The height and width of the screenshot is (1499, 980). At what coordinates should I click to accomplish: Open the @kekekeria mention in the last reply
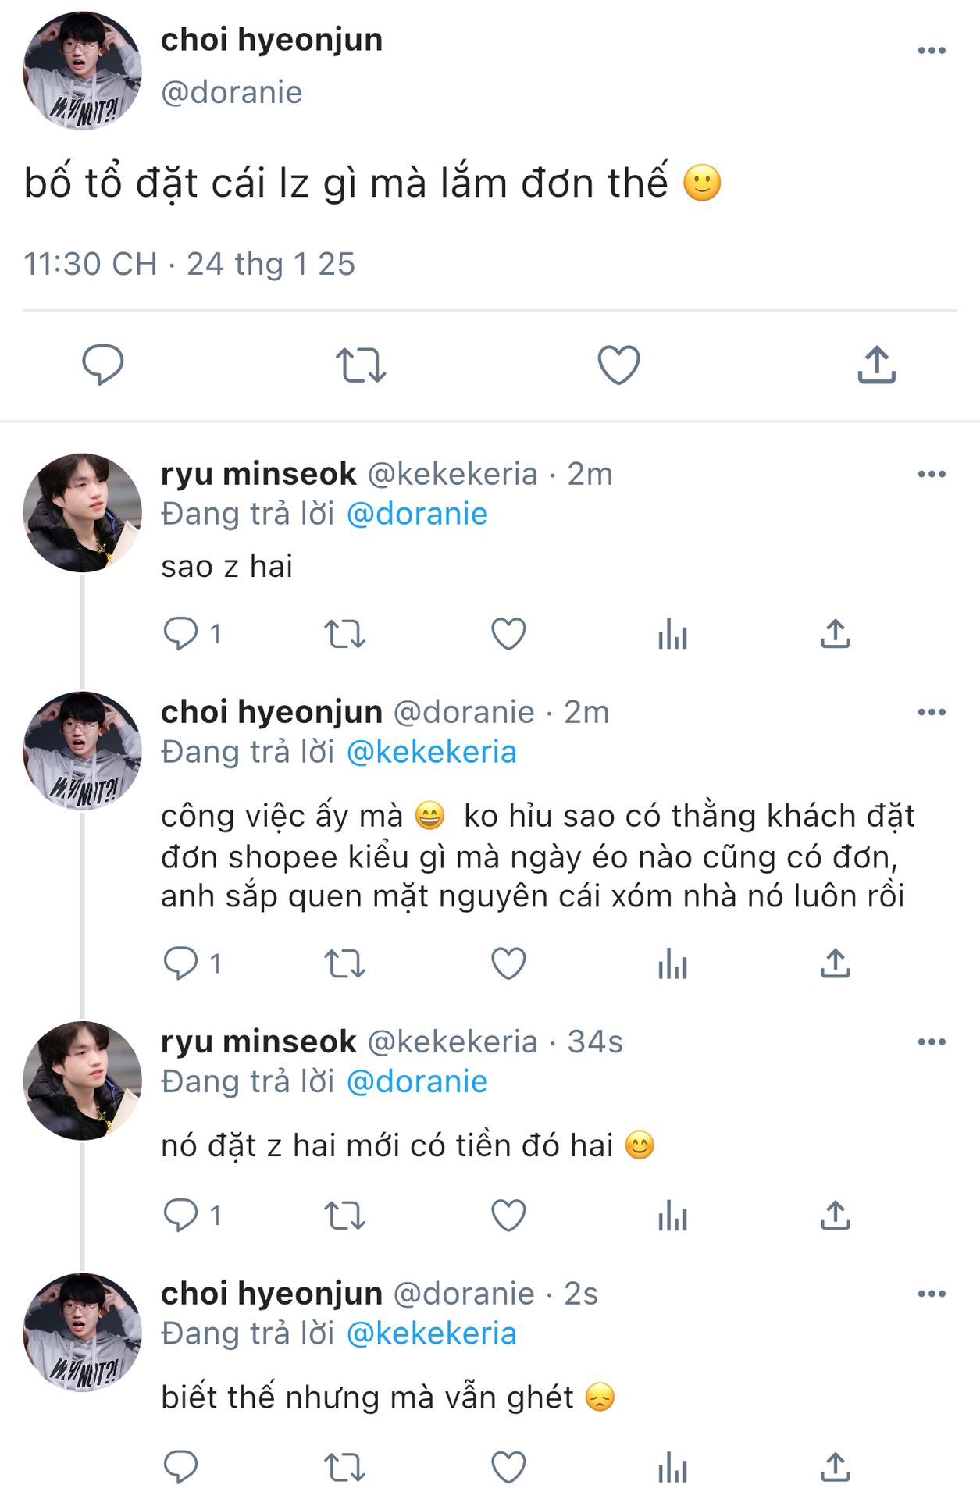click(x=431, y=1333)
